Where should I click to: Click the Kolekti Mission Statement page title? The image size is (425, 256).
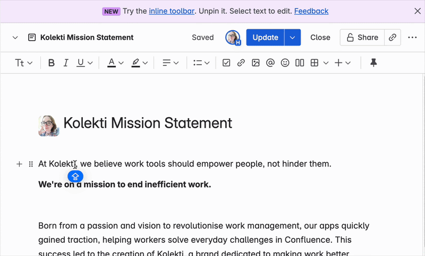coord(148,123)
